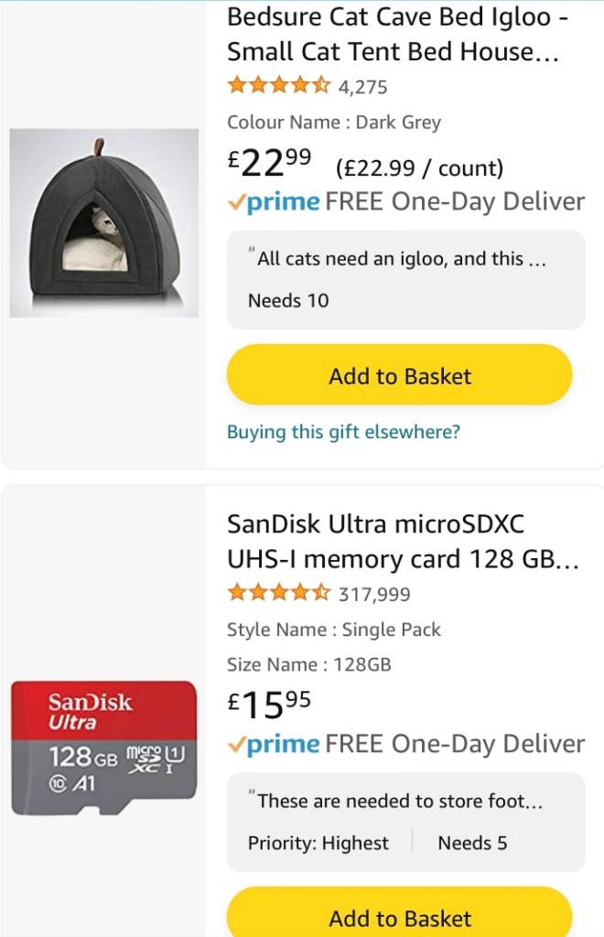Tap the £22.99 price of the cat bed
Screen dimensions: 604x937
click(270, 164)
